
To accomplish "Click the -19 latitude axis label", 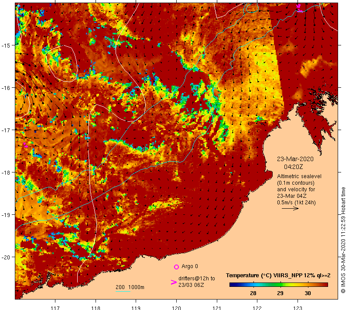I will 6,215.
